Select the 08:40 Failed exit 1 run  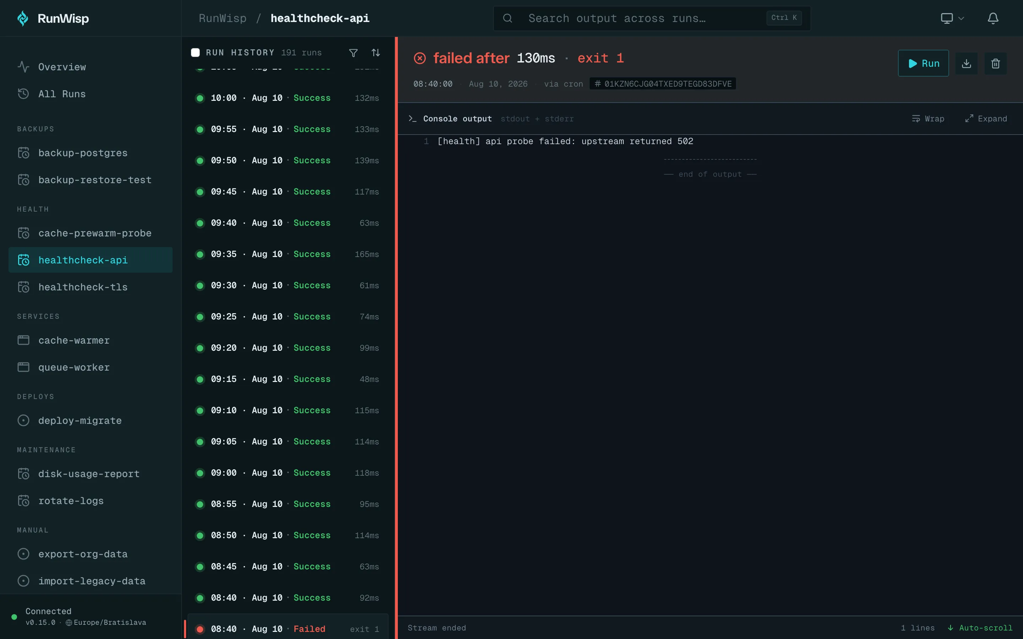(x=287, y=627)
